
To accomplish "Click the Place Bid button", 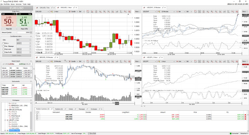I will (9, 29).
